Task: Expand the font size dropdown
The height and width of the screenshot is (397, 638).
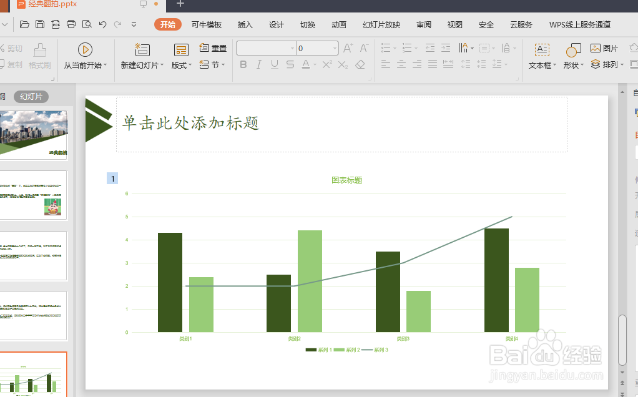Action: [334, 47]
